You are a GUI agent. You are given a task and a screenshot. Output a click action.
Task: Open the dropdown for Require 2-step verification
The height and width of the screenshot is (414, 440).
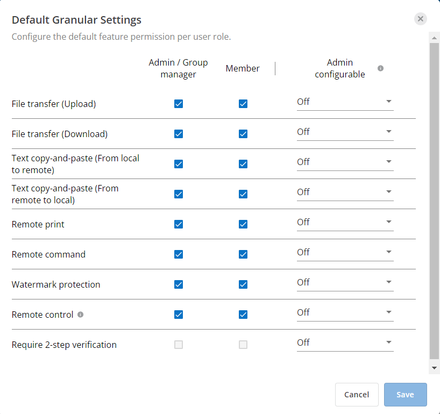[x=345, y=342]
